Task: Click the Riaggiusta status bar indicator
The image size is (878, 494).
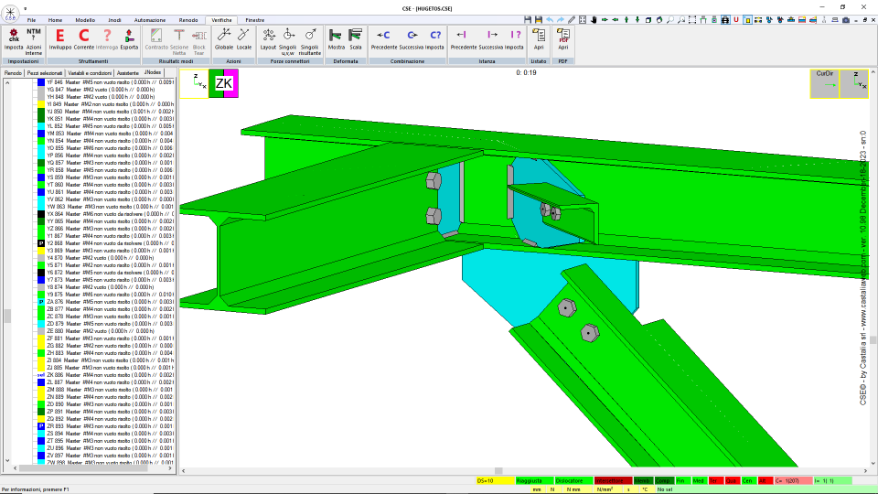Action: [534, 480]
